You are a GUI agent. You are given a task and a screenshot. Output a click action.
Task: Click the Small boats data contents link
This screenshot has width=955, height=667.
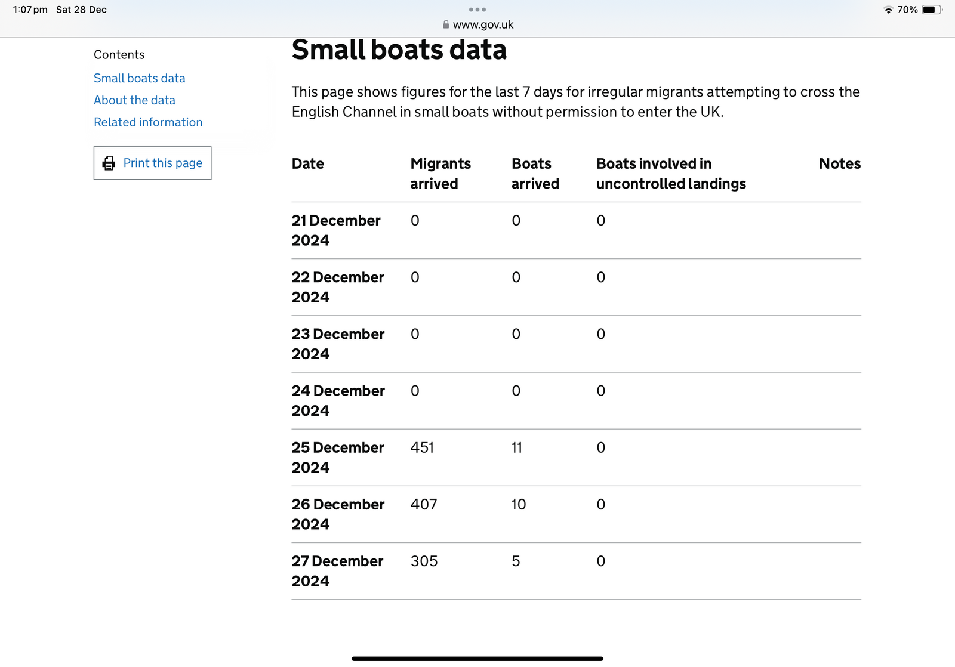coord(139,78)
